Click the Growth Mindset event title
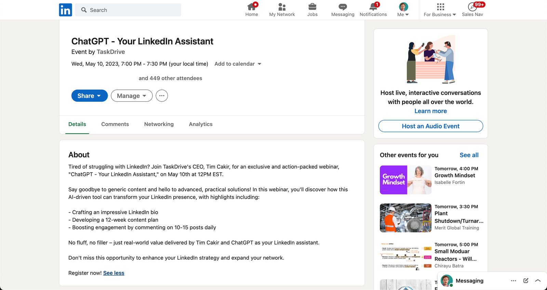This screenshot has width=547, height=290. coord(455,176)
